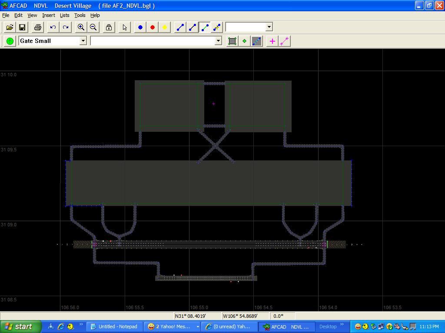Select the arrow pointer tool
Viewport: 445px width, 333px height.
(x=125, y=27)
